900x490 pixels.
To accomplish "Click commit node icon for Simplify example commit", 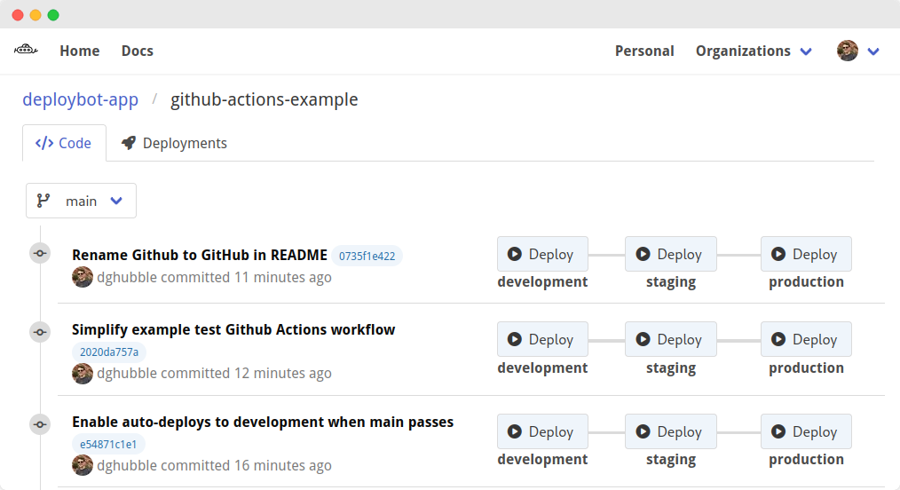I will (40, 332).
